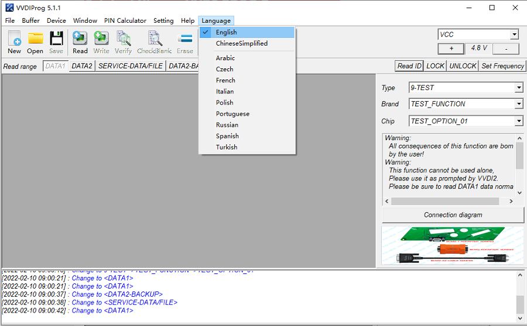The width and height of the screenshot is (527, 326).
Task: Click the connection diagram adapter thumbnail
Action: point(453,245)
